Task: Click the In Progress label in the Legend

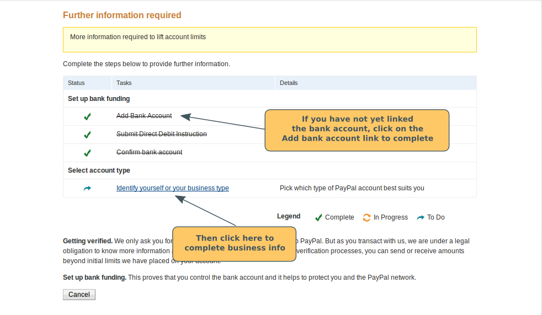Action: 391,217
